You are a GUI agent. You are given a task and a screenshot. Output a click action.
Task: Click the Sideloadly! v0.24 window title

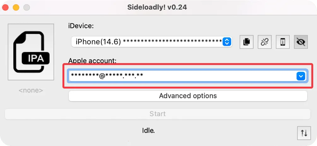(x=157, y=7)
